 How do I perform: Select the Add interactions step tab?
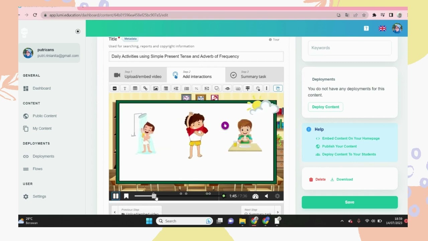coord(196,74)
